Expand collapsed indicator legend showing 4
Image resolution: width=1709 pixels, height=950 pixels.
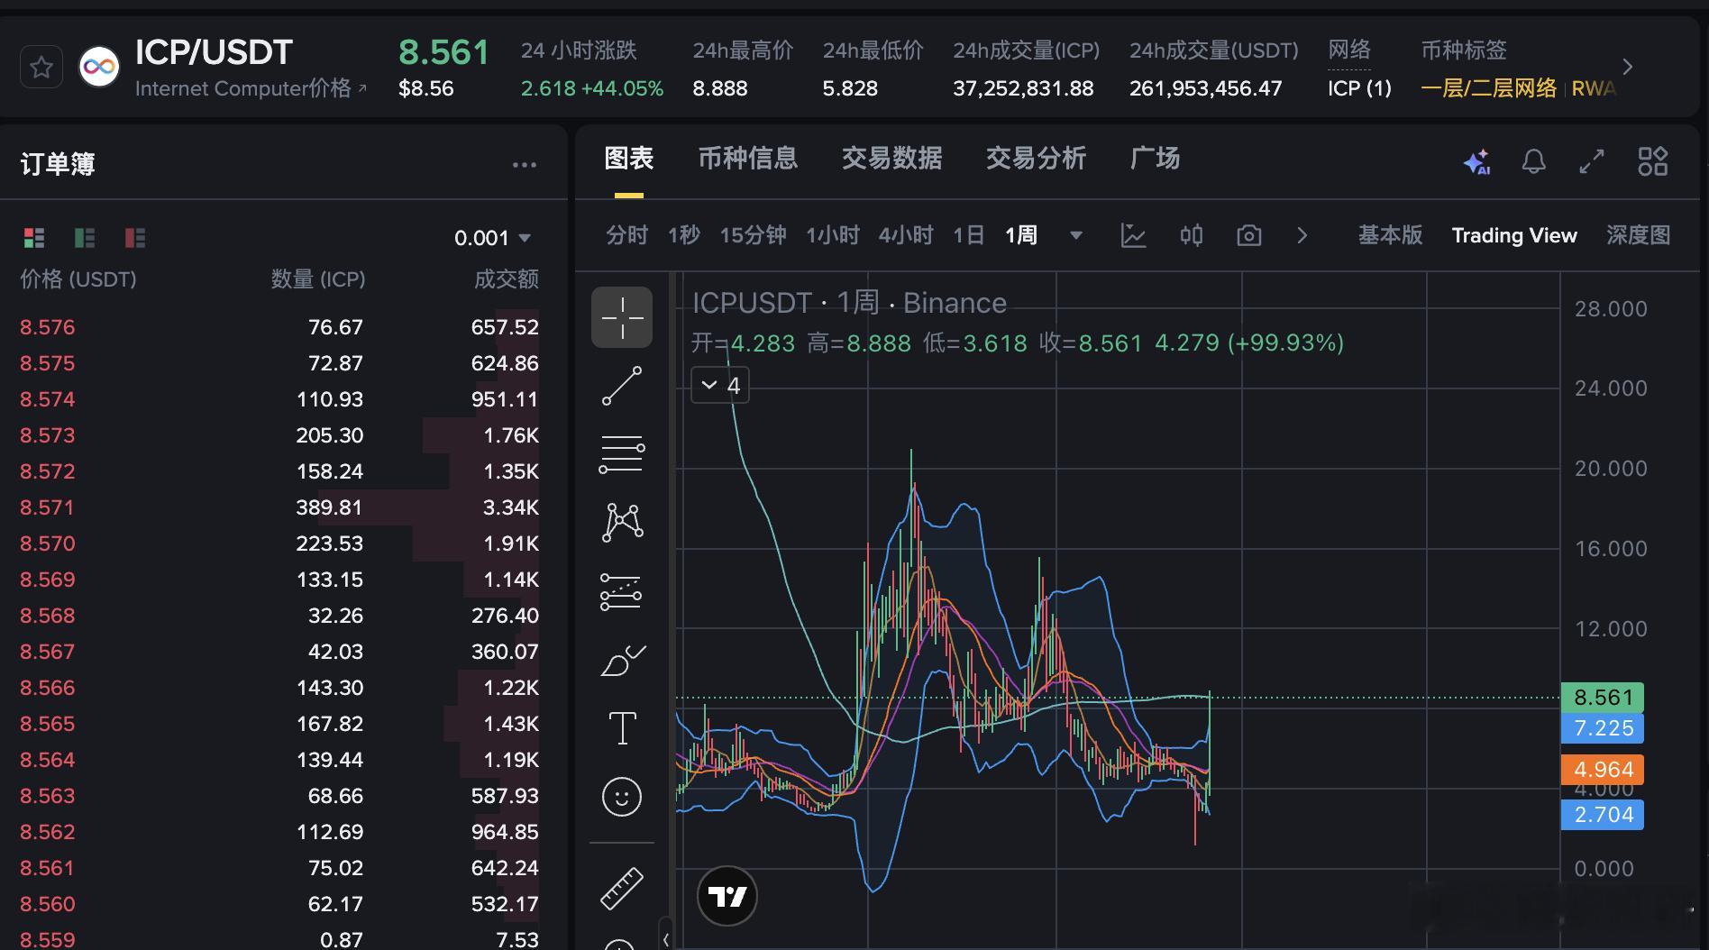coord(720,386)
